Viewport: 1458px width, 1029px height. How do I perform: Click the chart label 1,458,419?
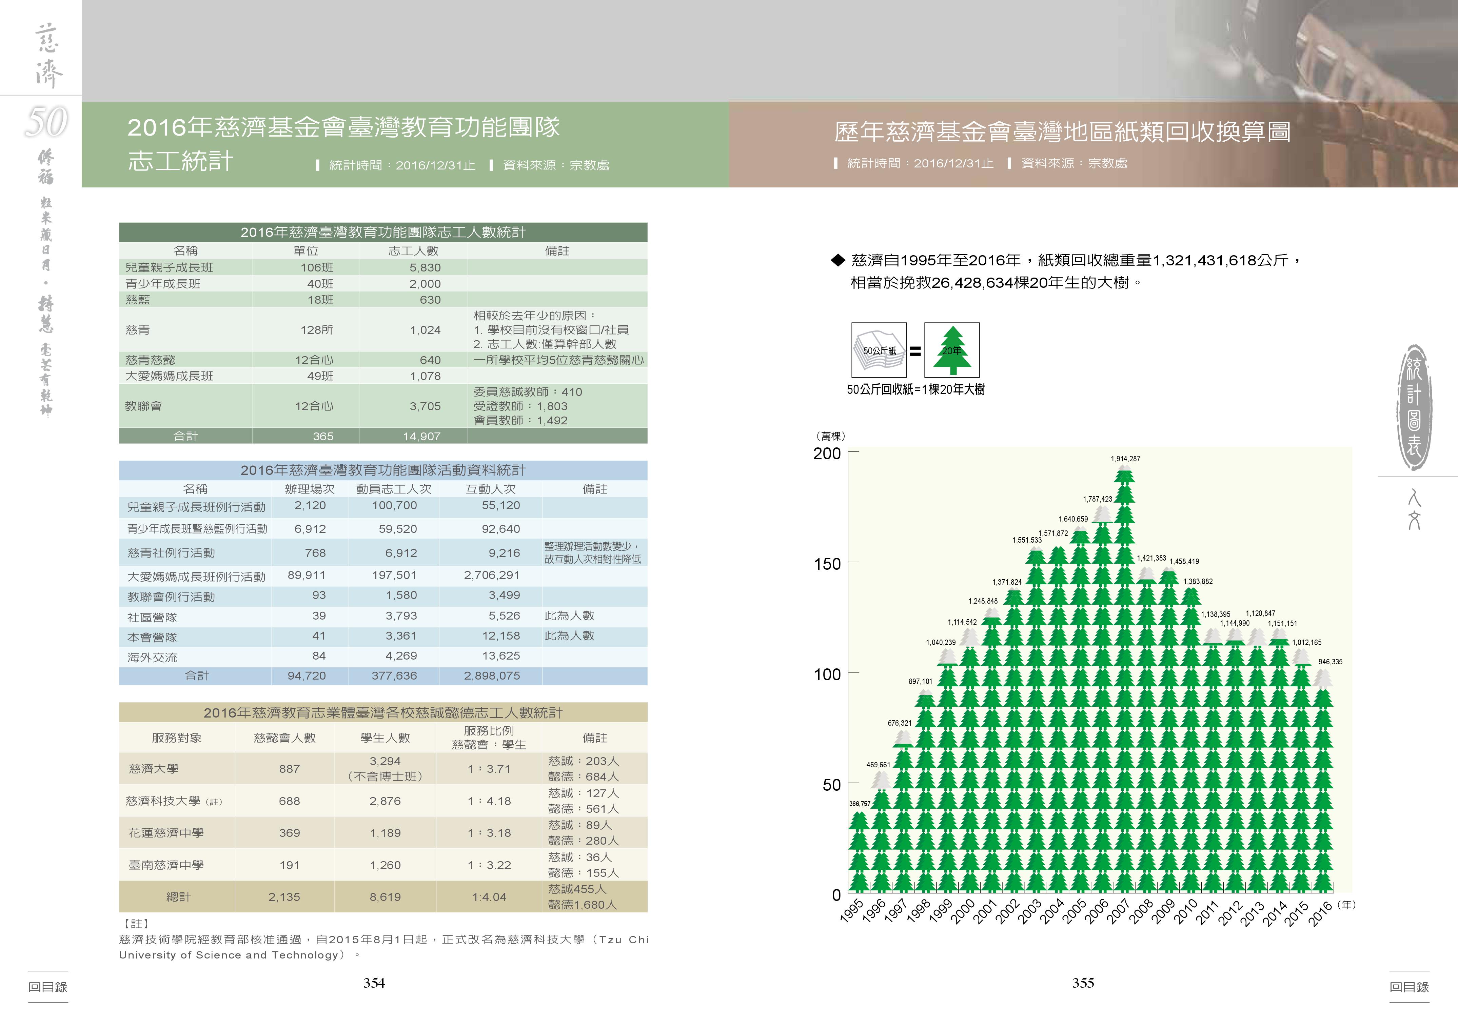pyautogui.click(x=1184, y=561)
